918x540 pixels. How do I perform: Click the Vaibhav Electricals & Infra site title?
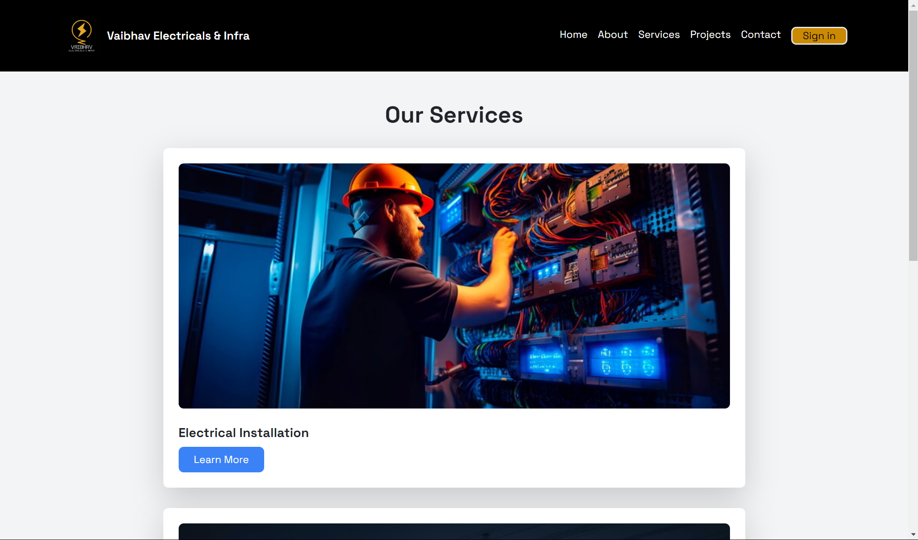pos(178,36)
